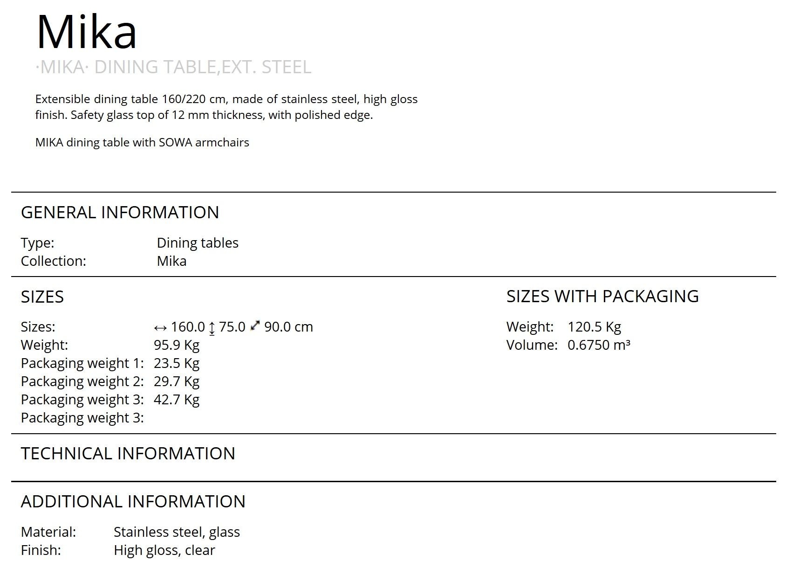
Task: Click the 42.7 Kg packaging weight value
Action: click(x=177, y=400)
